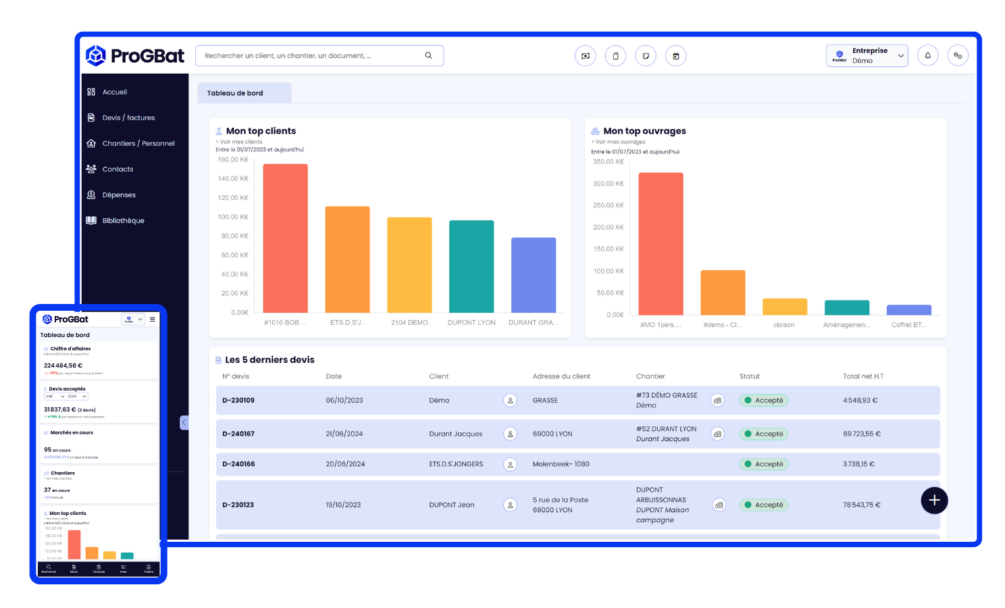1005x608 pixels.
Task: Open chantier icon for #73 DÉMO GRASSE
Action: click(717, 401)
